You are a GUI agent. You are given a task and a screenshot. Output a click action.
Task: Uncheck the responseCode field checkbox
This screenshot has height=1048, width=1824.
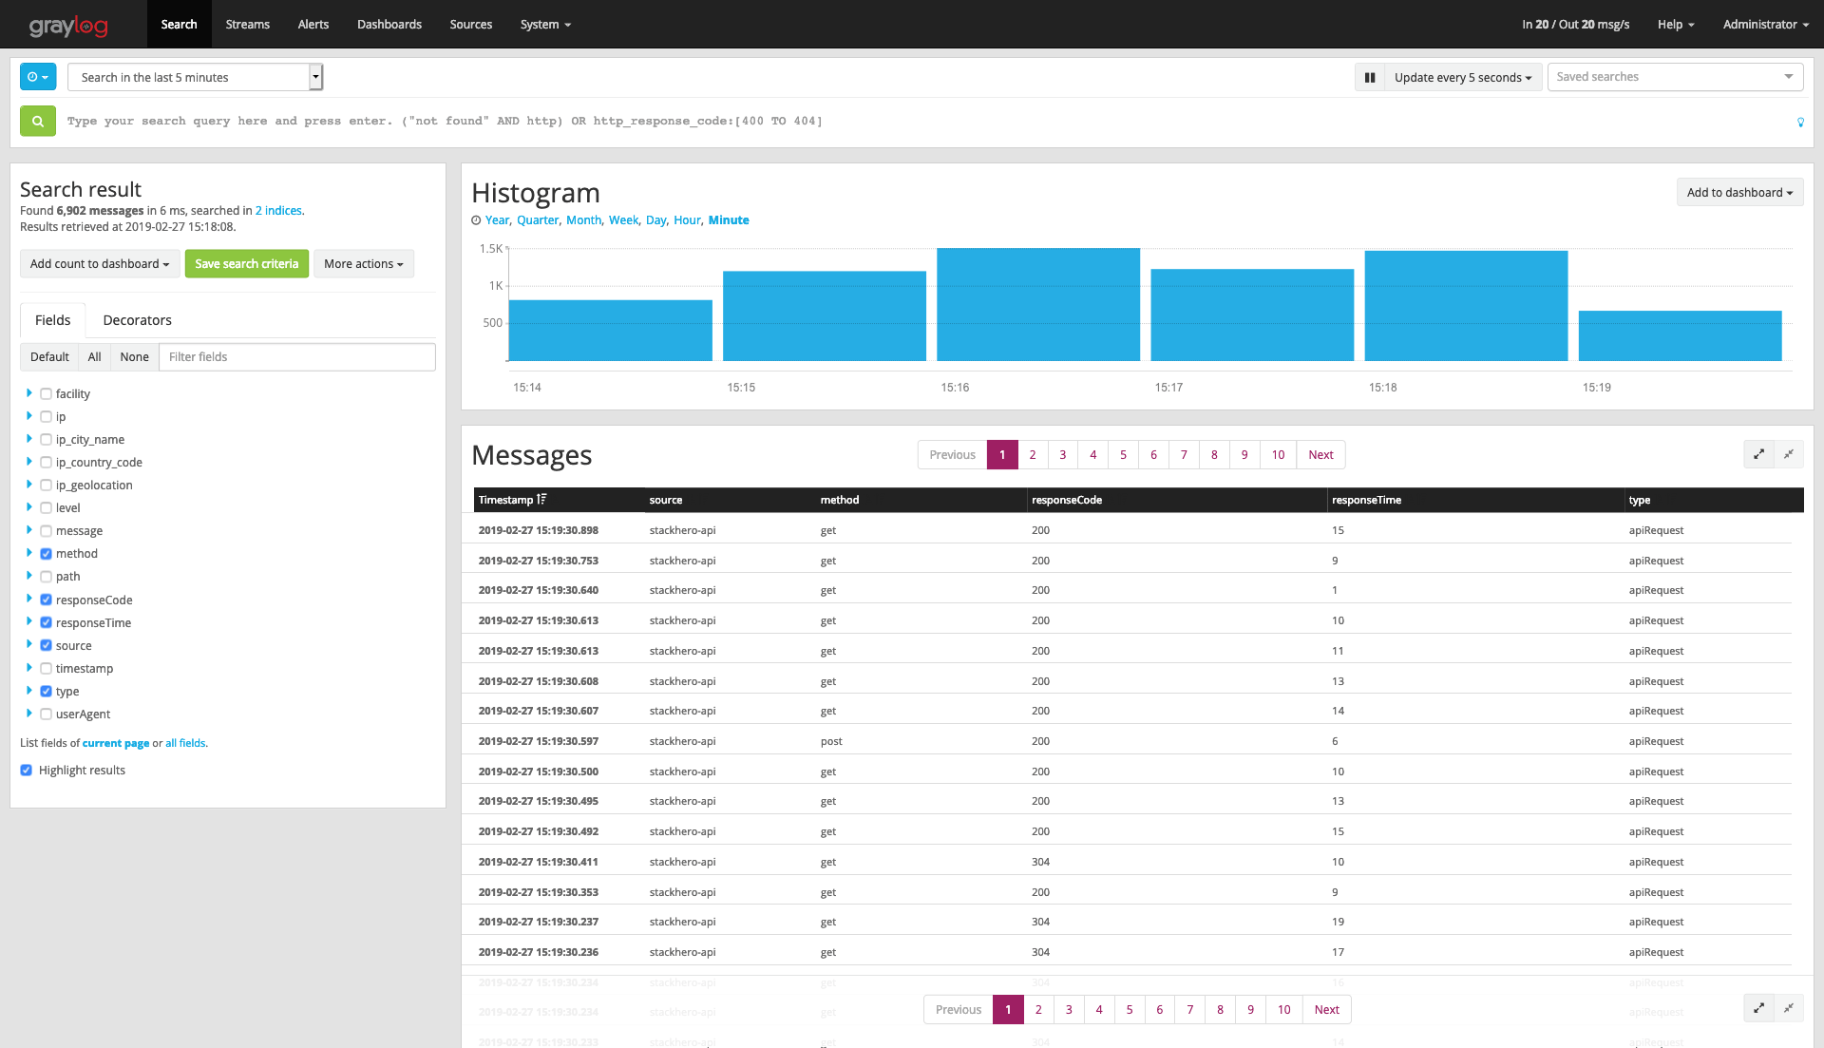coord(46,600)
